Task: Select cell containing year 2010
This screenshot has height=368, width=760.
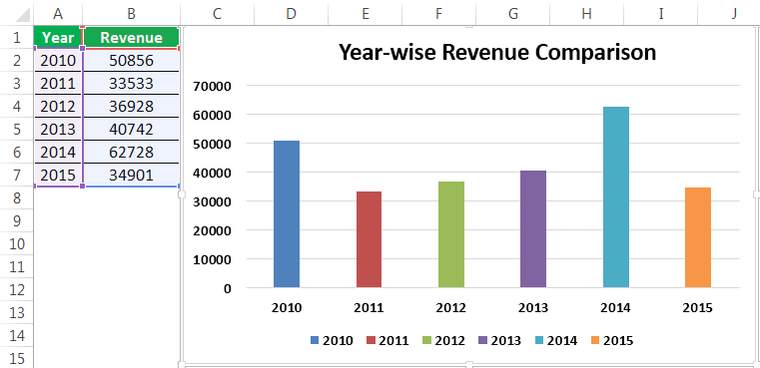Action: [x=58, y=61]
